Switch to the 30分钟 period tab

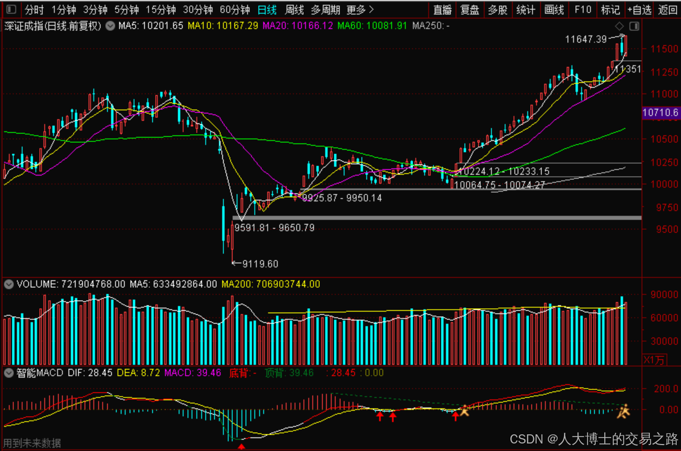(x=197, y=10)
